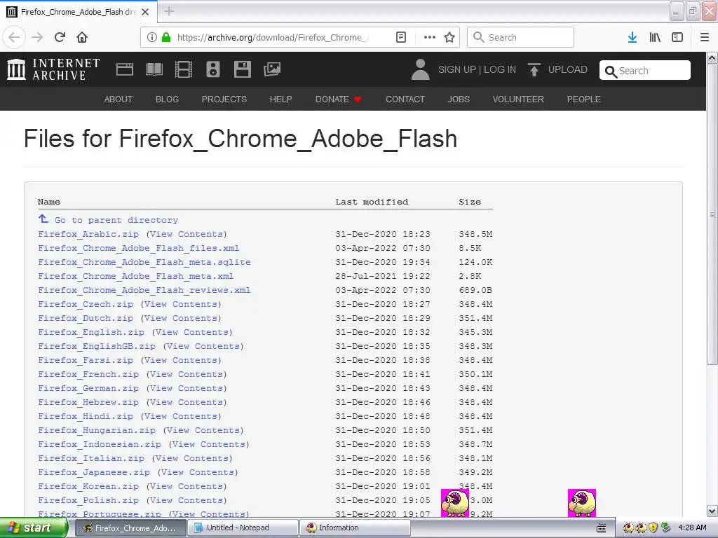The image size is (718, 538).
Task: Open the Audio speaker icon
Action: (x=213, y=69)
